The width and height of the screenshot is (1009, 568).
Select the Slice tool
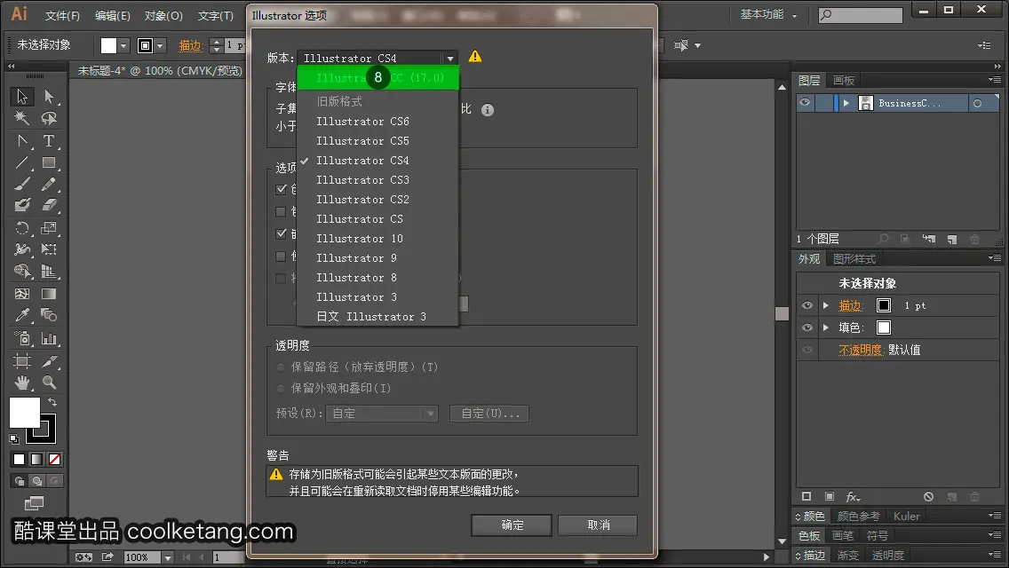pos(49,361)
